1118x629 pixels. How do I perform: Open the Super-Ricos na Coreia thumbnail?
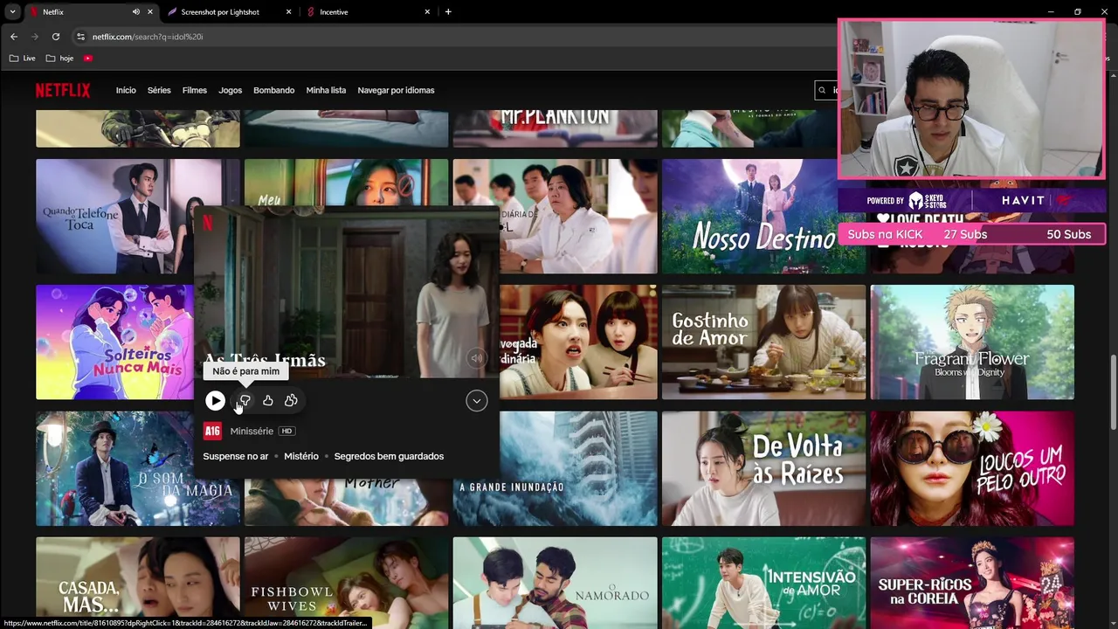[x=972, y=583]
